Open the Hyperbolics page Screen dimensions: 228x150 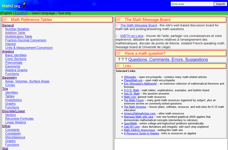[x=13, y=100]
